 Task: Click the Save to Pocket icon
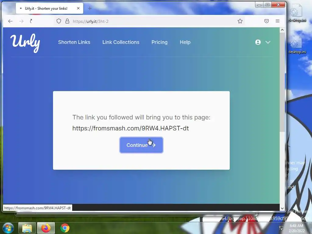266,21
